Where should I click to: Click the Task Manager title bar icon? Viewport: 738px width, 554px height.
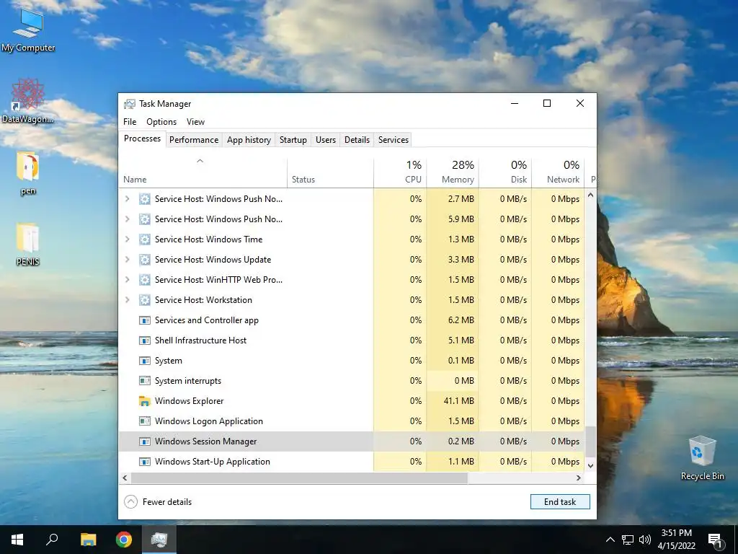click(x=130, y=104)
